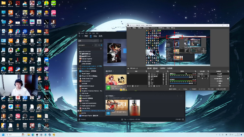Click Studio Mode in OBS controls
Screen dimensions: 244x137
(220, 81)
